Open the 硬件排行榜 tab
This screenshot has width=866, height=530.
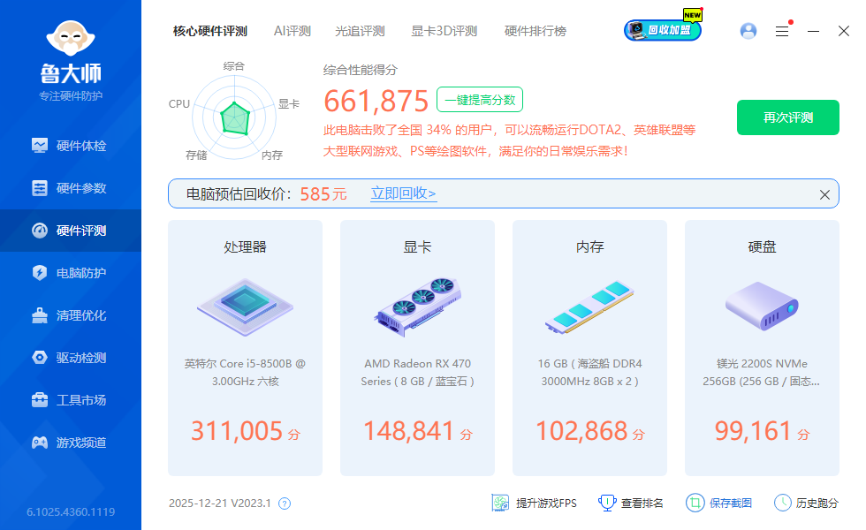pyautogui.click(x=536, y=31)
